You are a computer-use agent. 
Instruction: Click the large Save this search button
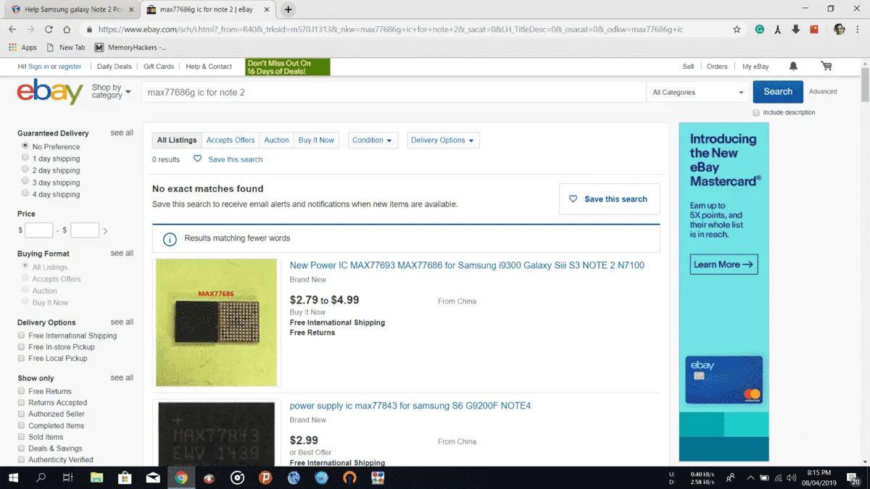pos(609,199)
